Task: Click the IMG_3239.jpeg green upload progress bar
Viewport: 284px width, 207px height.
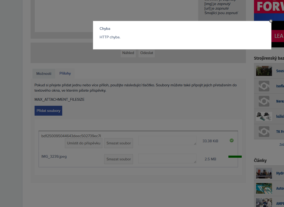Action: click(235, 157)
